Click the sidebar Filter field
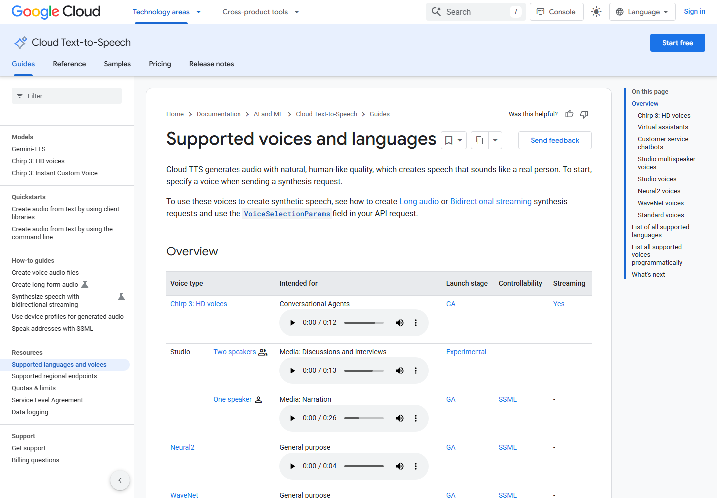 tap(67, 96)
